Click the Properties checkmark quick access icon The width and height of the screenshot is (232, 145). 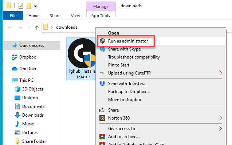point(21,6)
